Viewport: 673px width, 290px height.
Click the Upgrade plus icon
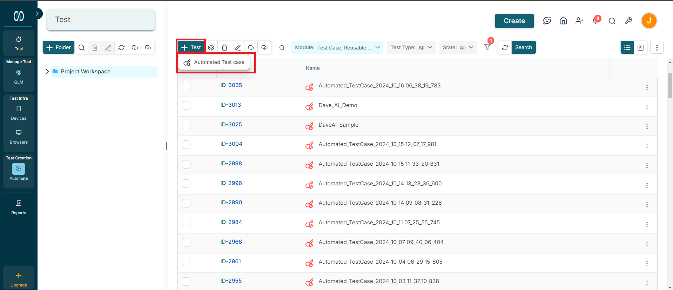pyautogui.click(x=19, y=276)
